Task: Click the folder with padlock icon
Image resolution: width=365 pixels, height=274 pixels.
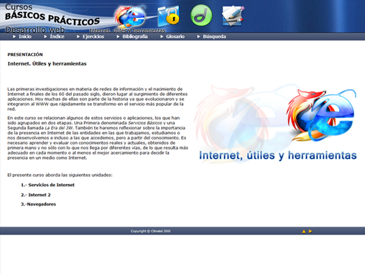Action: (x=168, y=16)
